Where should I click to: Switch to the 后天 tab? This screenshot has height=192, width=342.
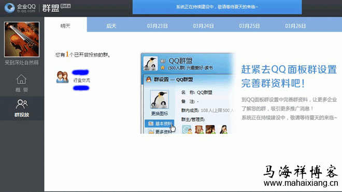(x=111, y=26)
